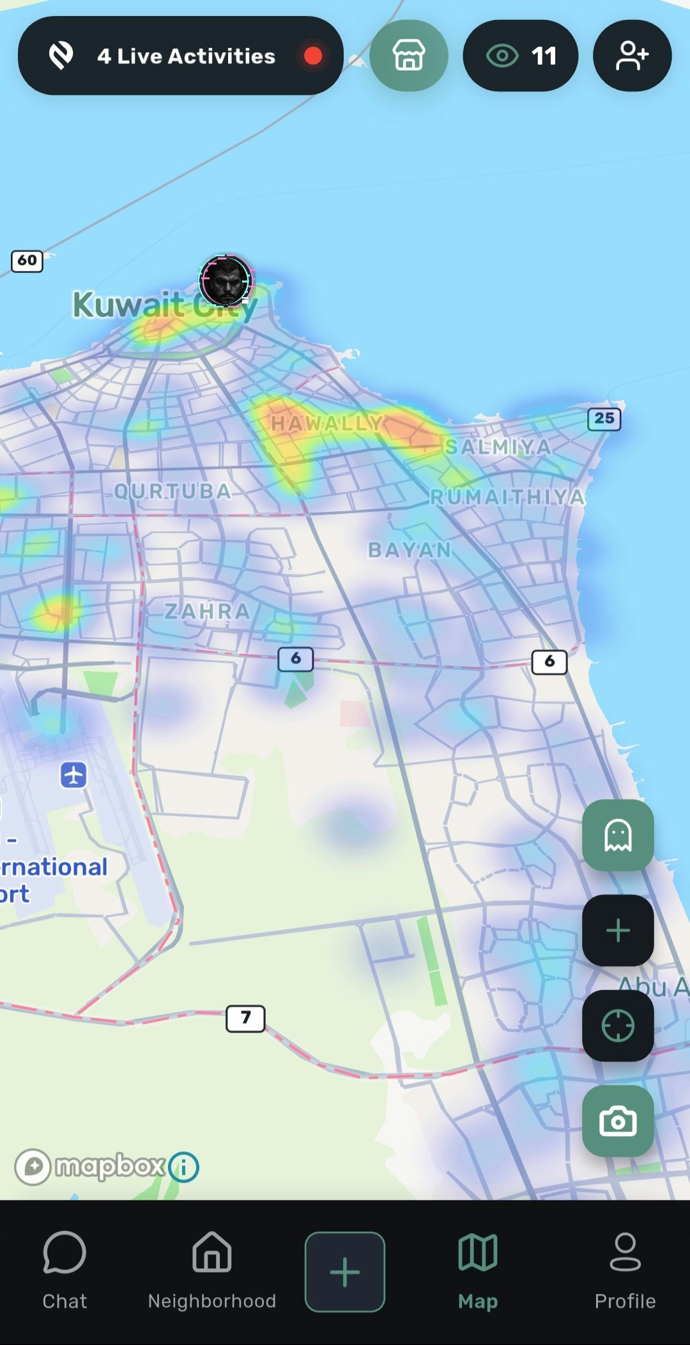
Task: Tap the BAYAN district label
Action: coord(410,550)
